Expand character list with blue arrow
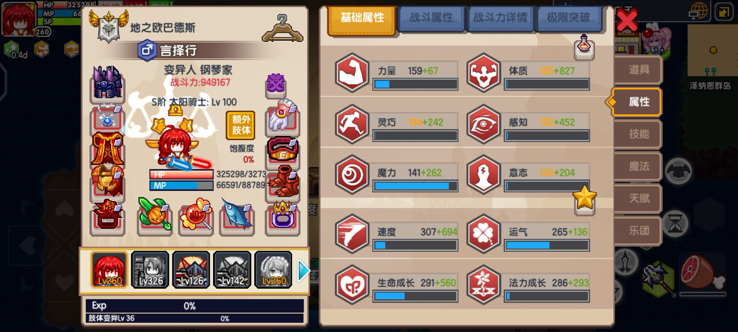Viewport: 738px width, 332px height. point(303,271)
